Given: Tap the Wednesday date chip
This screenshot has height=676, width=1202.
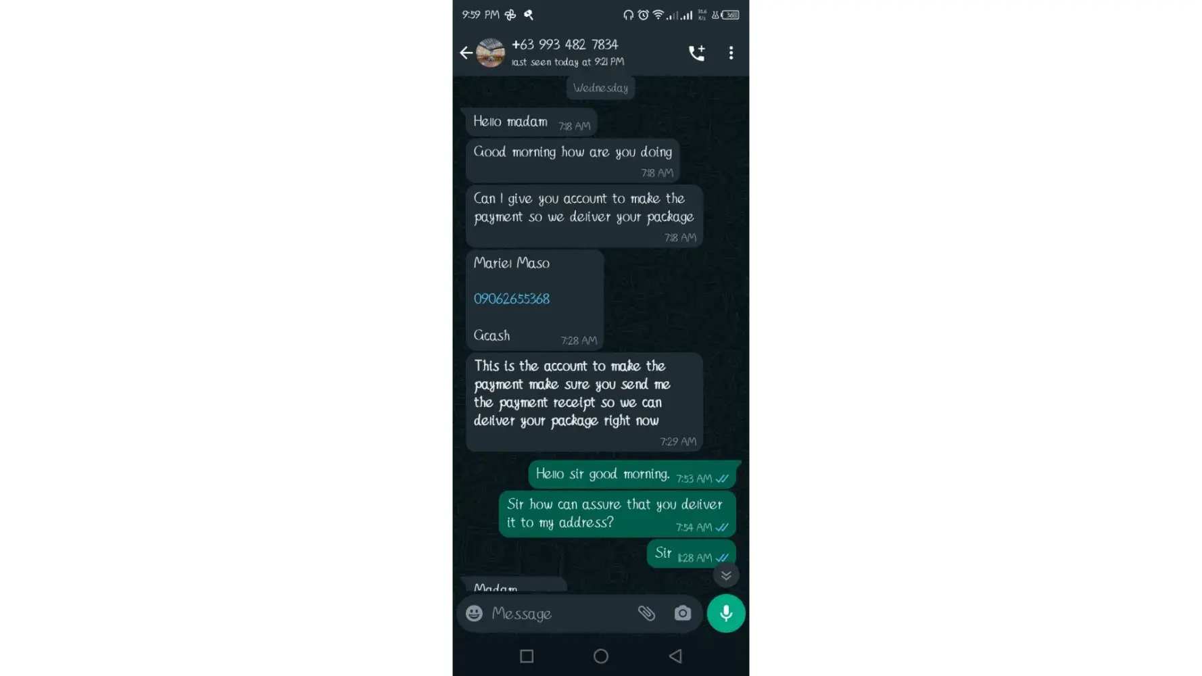Looking at the screenshot, I should 600,88.
